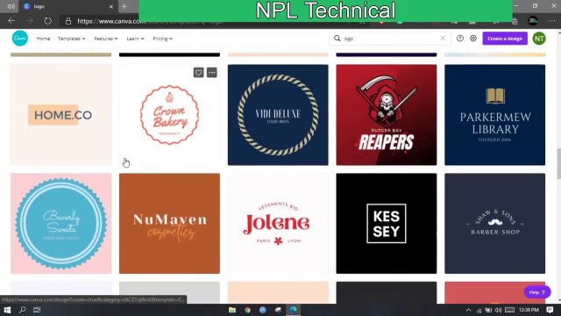561x316 pixels.
Task: Open more options on Crown Bakery template
Action: point(212,72)
